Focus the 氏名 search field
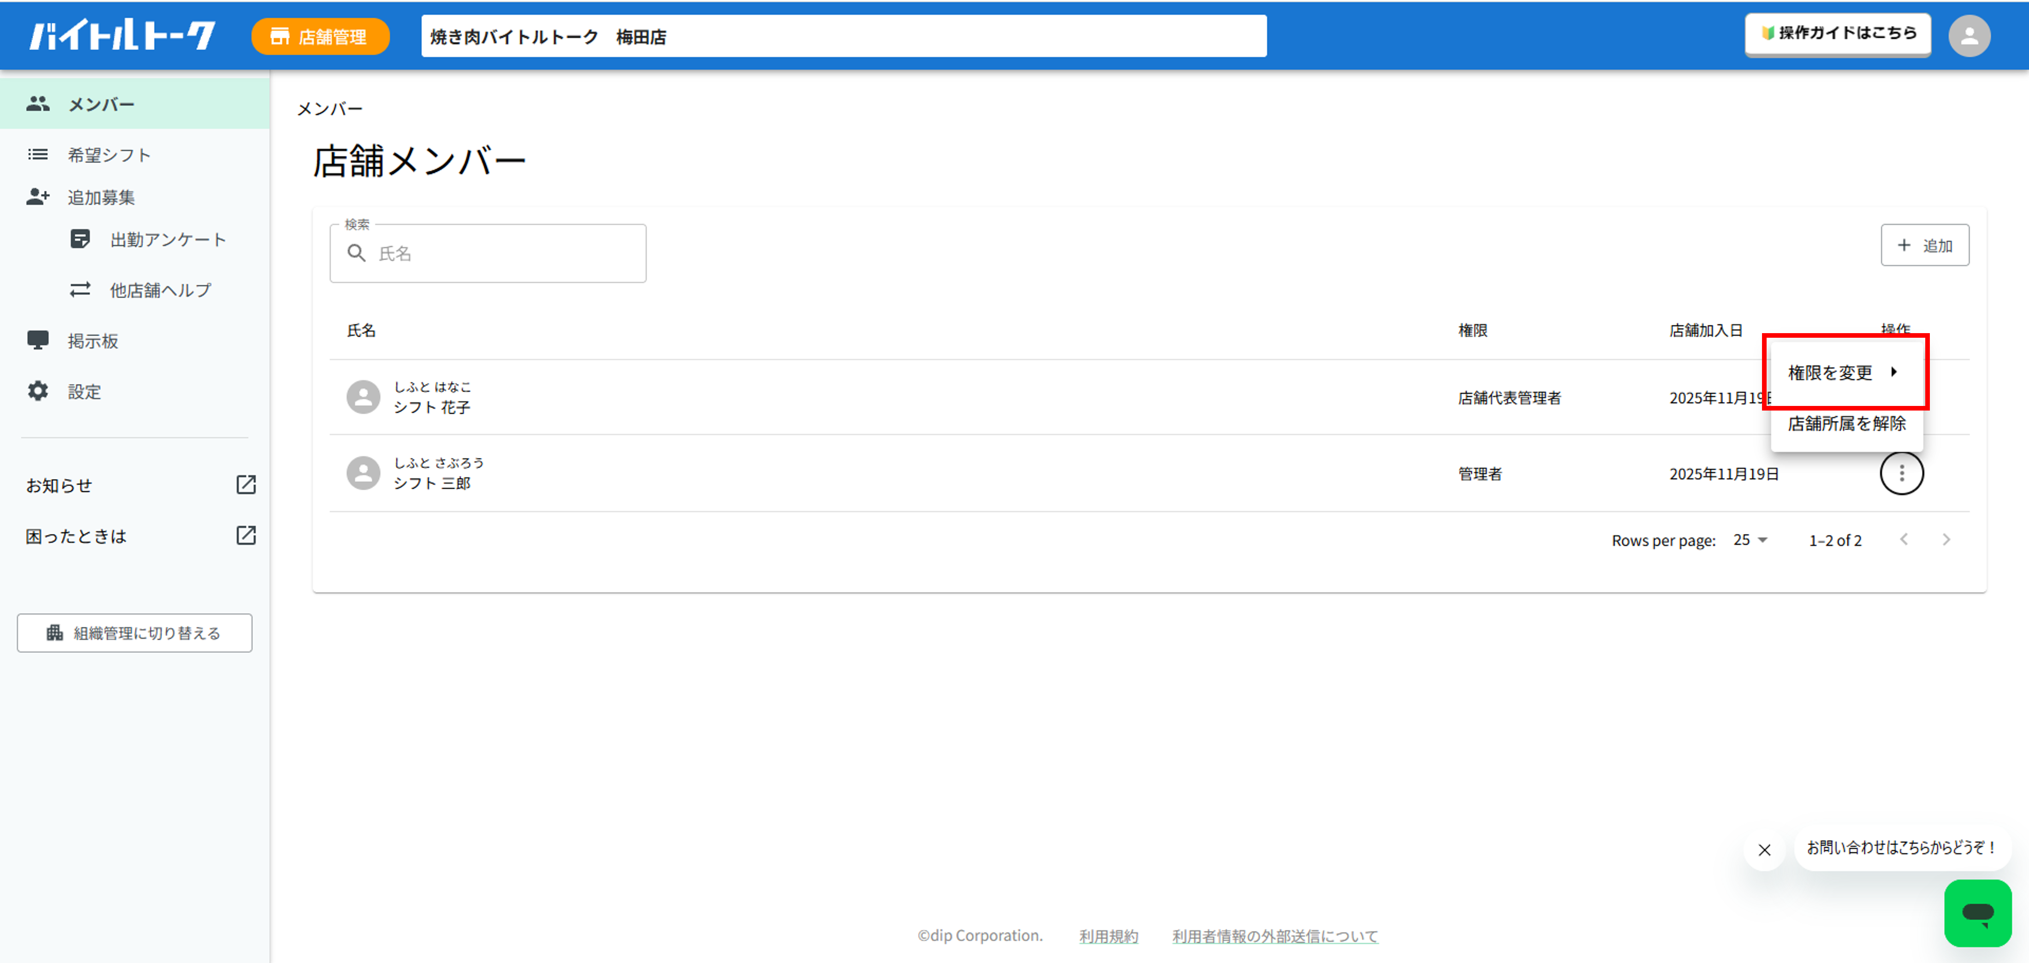This screenshot has width=2029, height=963. 487,253
